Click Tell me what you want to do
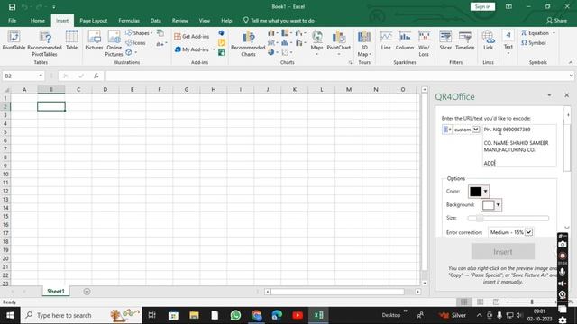 tap(279, 21)
